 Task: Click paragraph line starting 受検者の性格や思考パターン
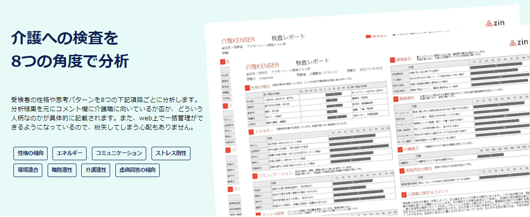click(104, 101)
